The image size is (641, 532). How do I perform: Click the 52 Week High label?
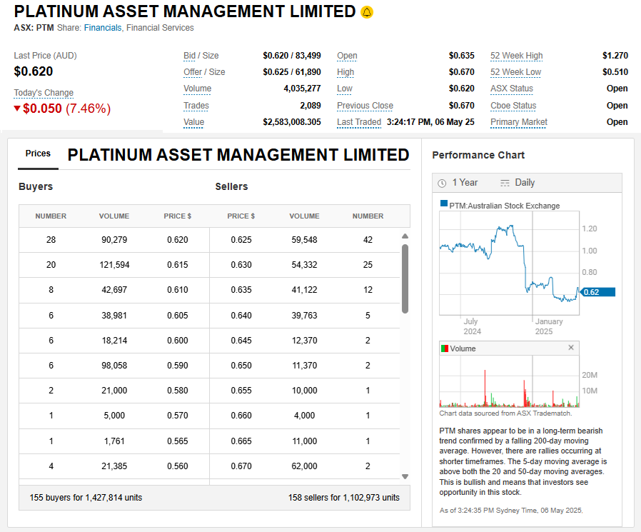pyautogui.click(x=516, y=56)
